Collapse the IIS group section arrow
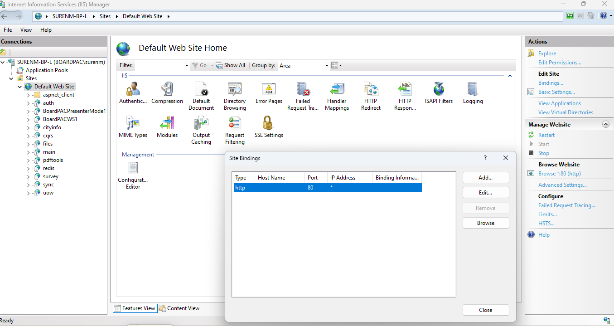The width and height of the screenshot is (614, 326). pyautogui.click(x=510, y=76)
